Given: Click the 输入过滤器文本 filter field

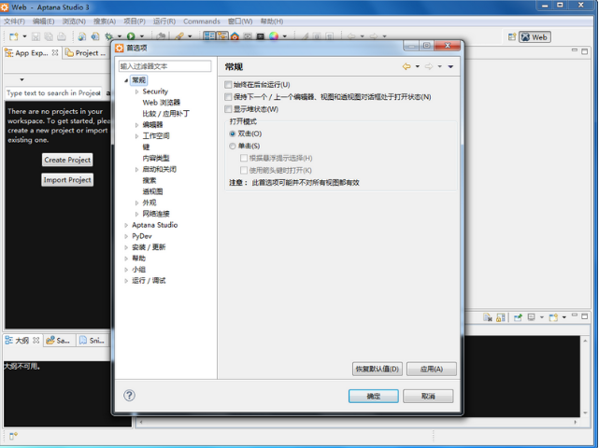Looking at the screenshot, I should (x=164, y=66).
